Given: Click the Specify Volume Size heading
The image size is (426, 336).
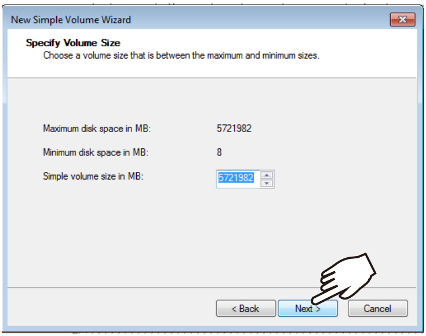Looking at the screenshot, I should pyautogui.click(x=73, y=43).
